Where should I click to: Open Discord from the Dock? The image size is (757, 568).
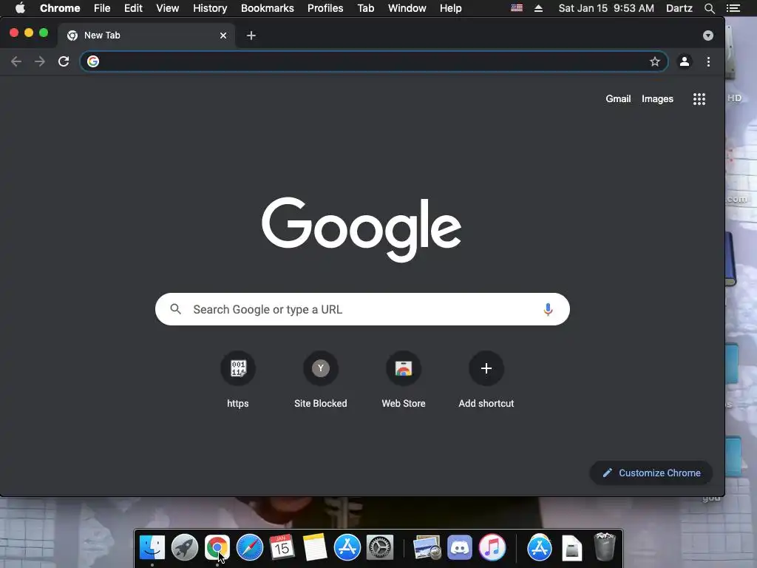click(460, 547)
